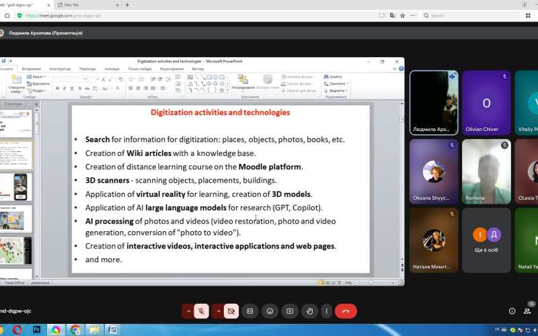
Task: Open the Замінити replace dropdown
Action: point(336,83)
